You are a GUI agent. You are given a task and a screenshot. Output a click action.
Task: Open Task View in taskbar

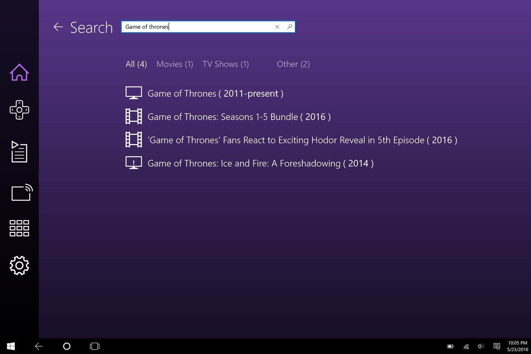(x=95, y=346)
